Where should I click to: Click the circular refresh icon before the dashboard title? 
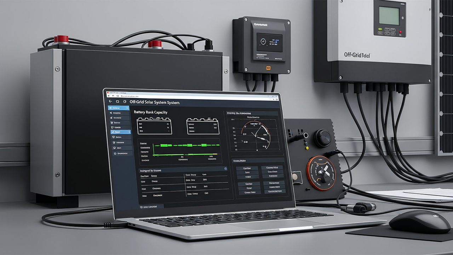tap(125, 102)
